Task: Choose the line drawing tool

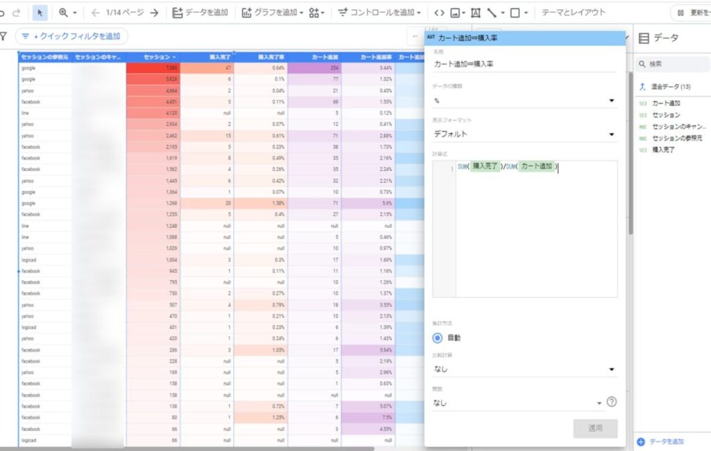Action: (492, 13)
